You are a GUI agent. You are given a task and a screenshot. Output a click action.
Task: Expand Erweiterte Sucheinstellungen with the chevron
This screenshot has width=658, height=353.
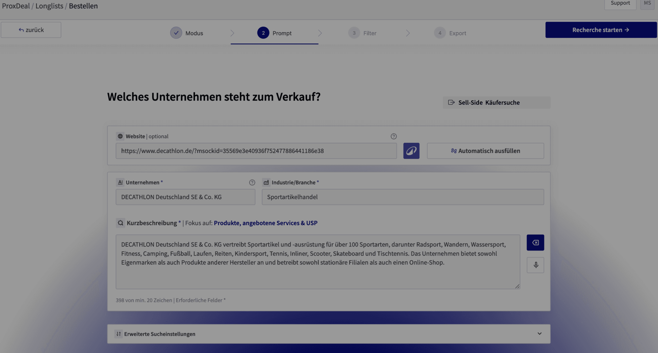pos(539,334)
